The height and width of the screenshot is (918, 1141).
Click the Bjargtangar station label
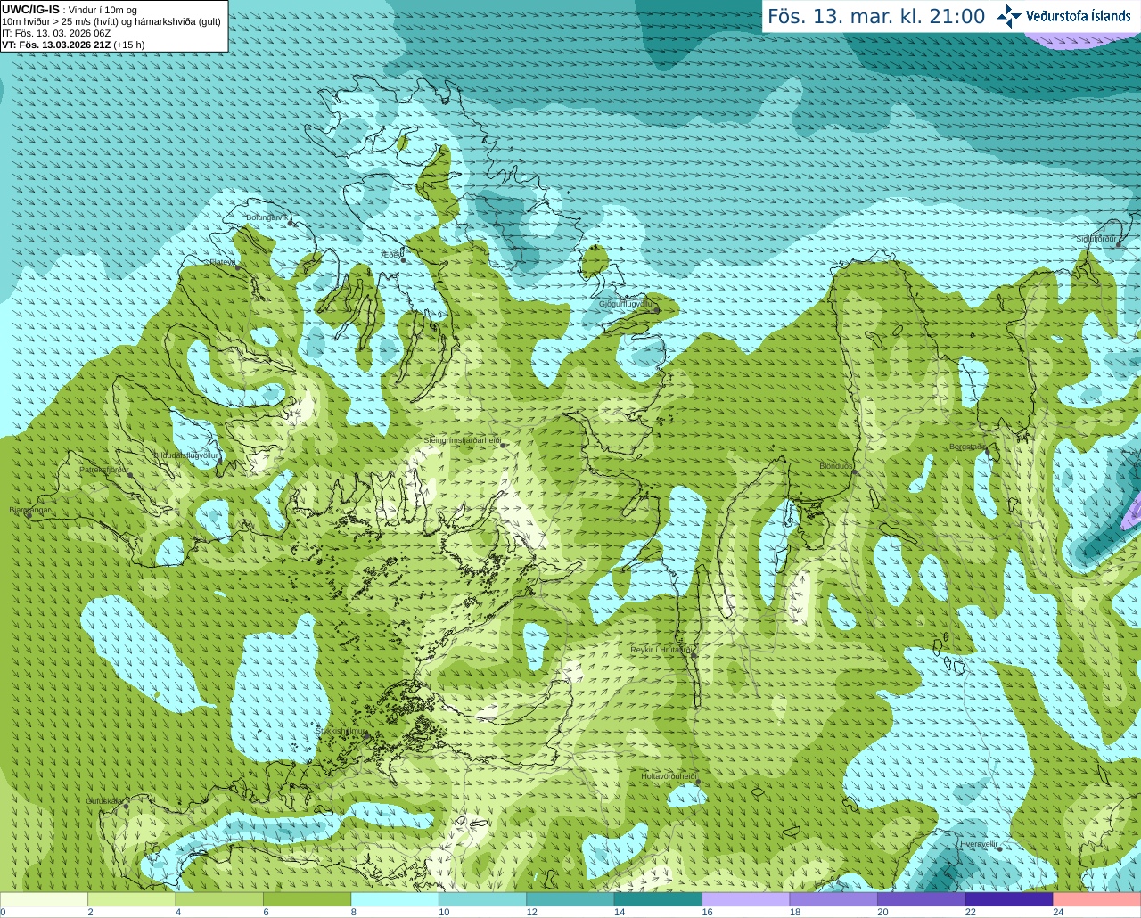(x=30, y=510)
